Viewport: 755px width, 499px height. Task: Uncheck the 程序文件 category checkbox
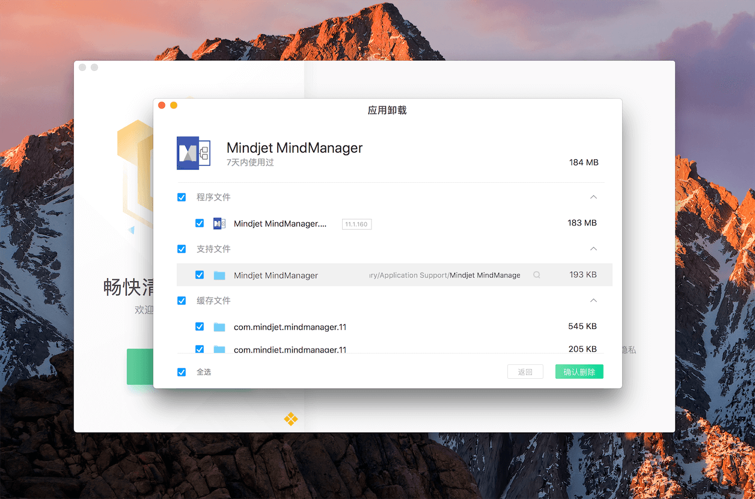pyautogui.click(x=182, y=197)
